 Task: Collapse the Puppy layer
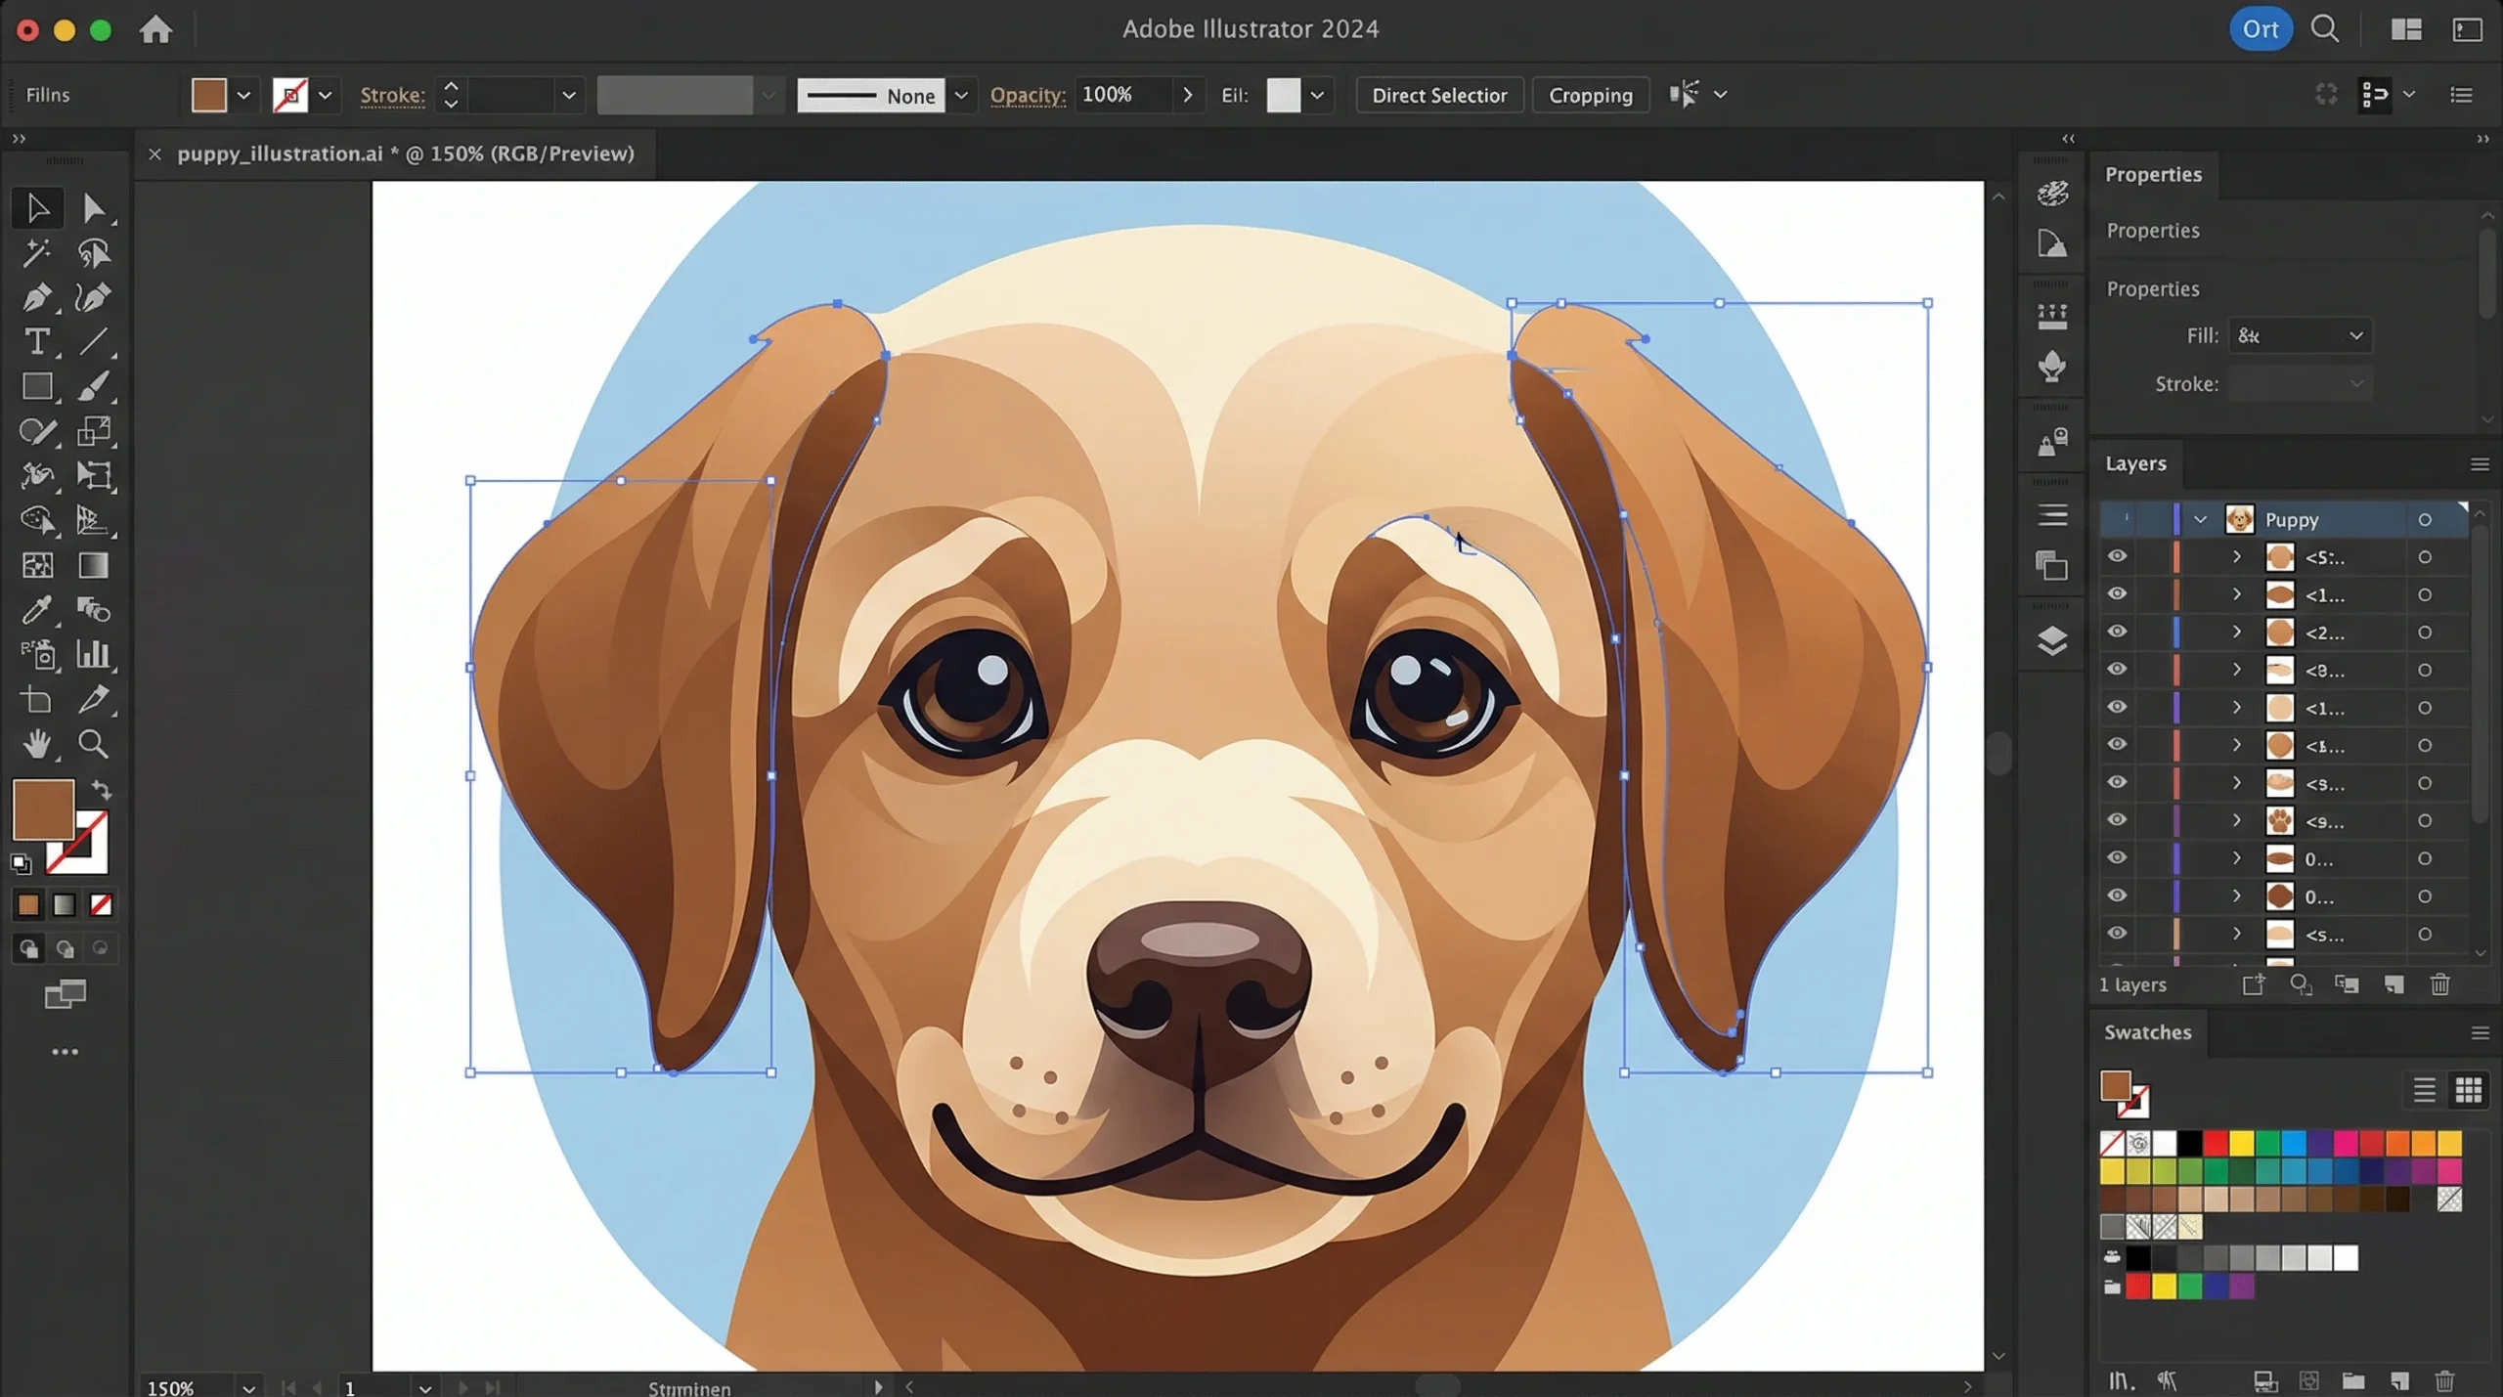[x=2201, y=519]
